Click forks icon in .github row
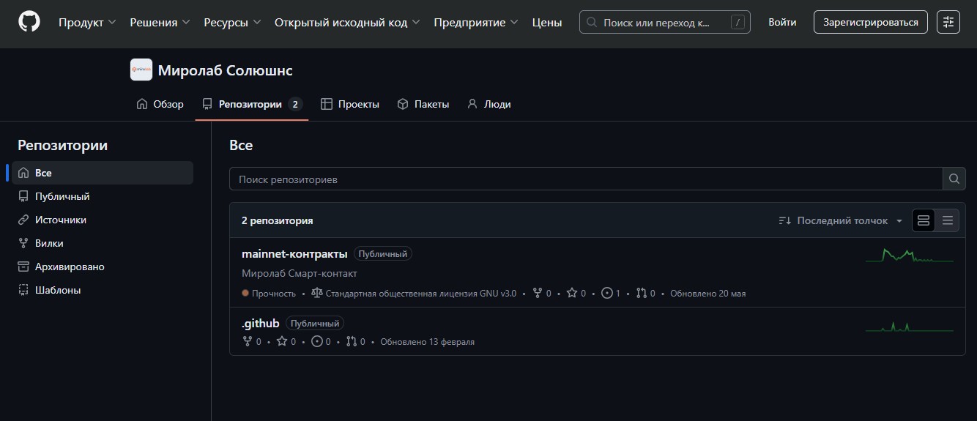This screenshot has height=421, width=977. point(247,341)
